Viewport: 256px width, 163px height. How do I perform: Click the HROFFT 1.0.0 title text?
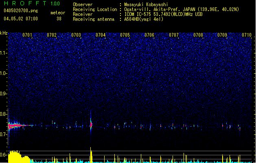pos(32,3)
